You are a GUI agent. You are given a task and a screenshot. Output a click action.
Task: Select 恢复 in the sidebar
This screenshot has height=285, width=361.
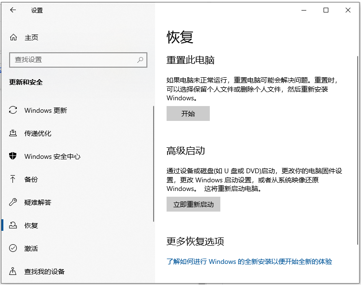31,226
